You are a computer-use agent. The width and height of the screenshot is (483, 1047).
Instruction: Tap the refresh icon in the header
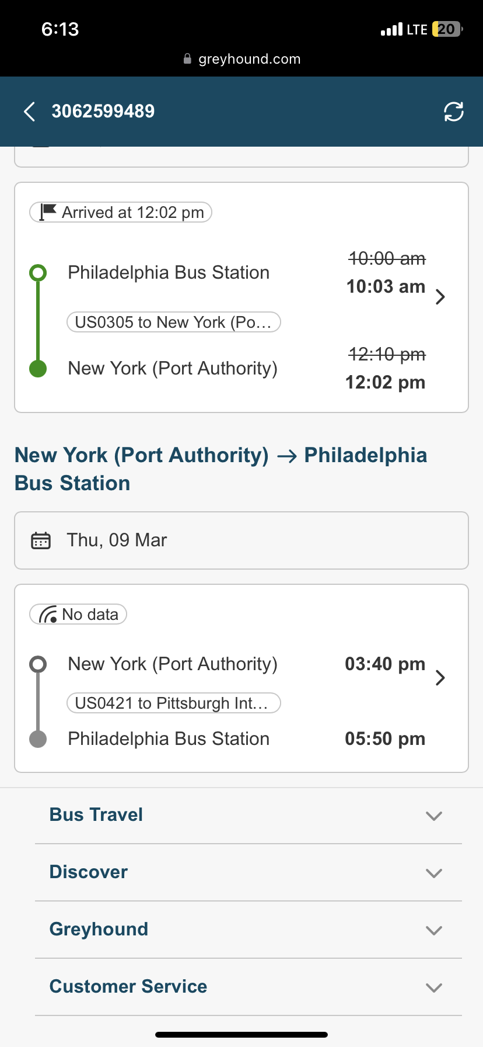coord(453,111)
